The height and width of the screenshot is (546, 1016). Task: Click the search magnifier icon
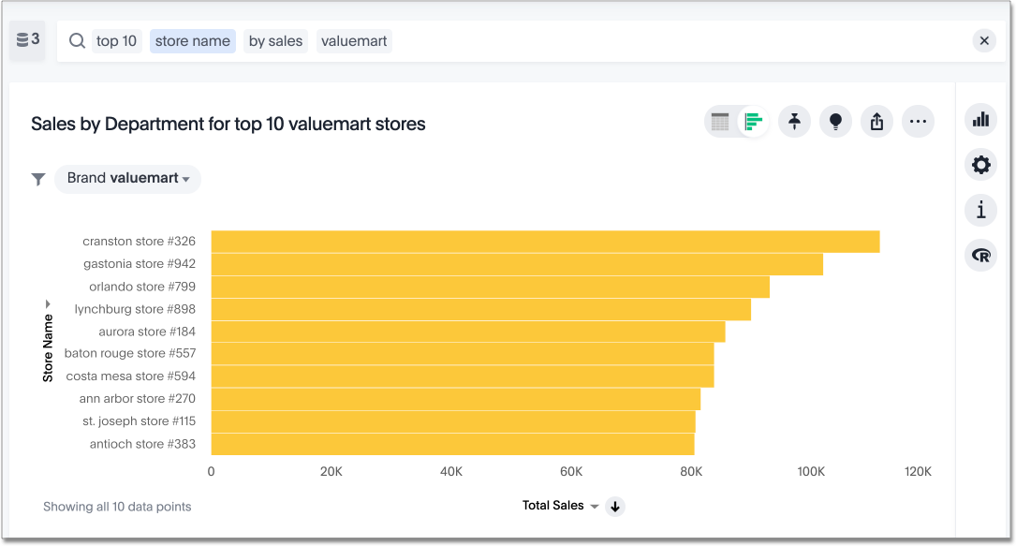(x=78, y=41)
